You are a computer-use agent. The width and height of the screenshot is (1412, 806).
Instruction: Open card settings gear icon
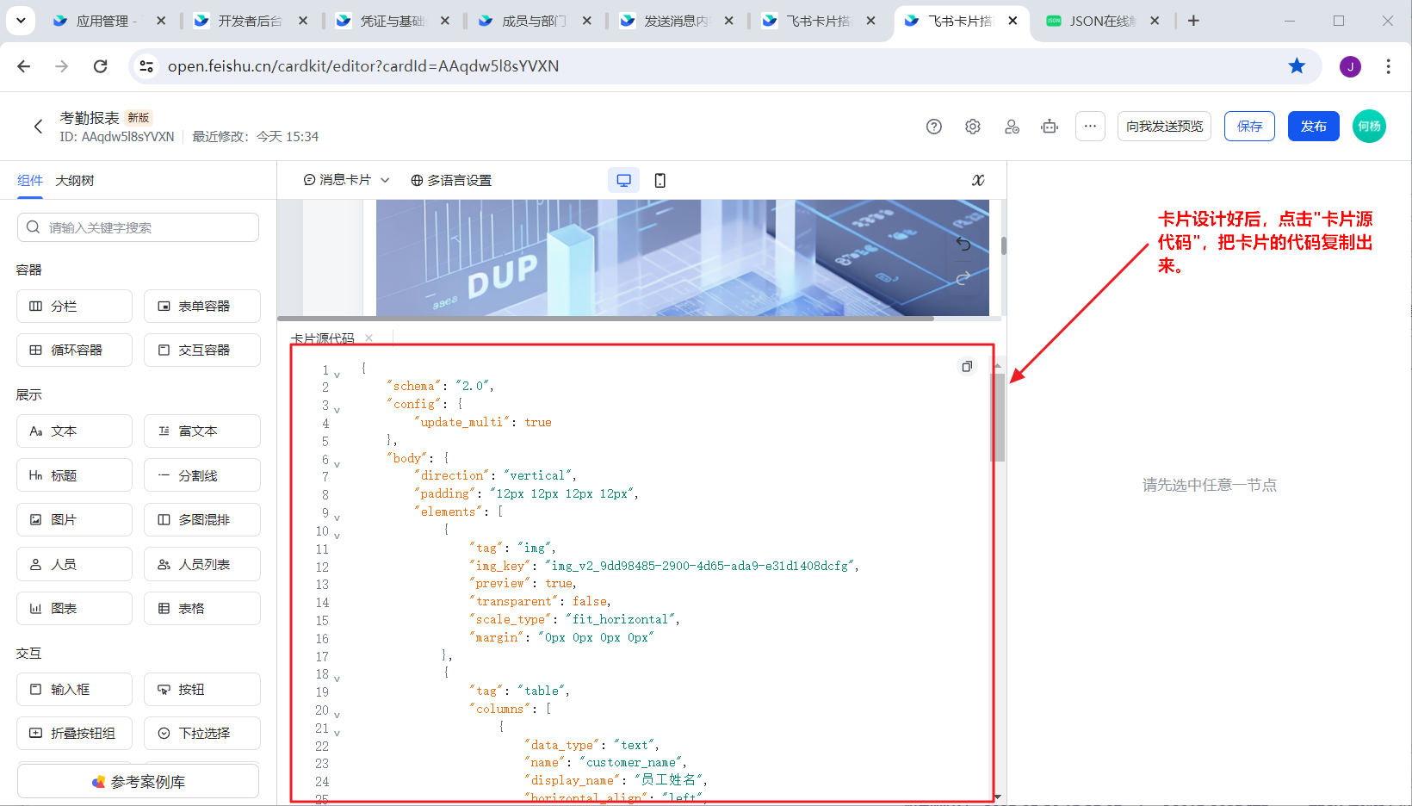(x=973, y=127)
